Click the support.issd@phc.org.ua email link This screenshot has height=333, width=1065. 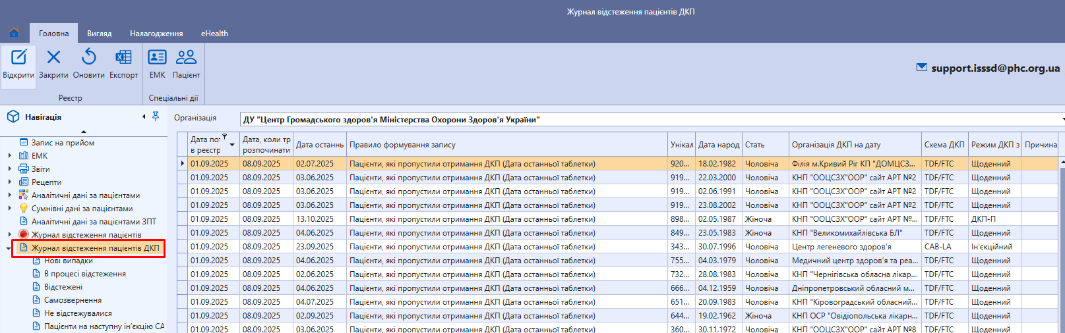point(994,68)
